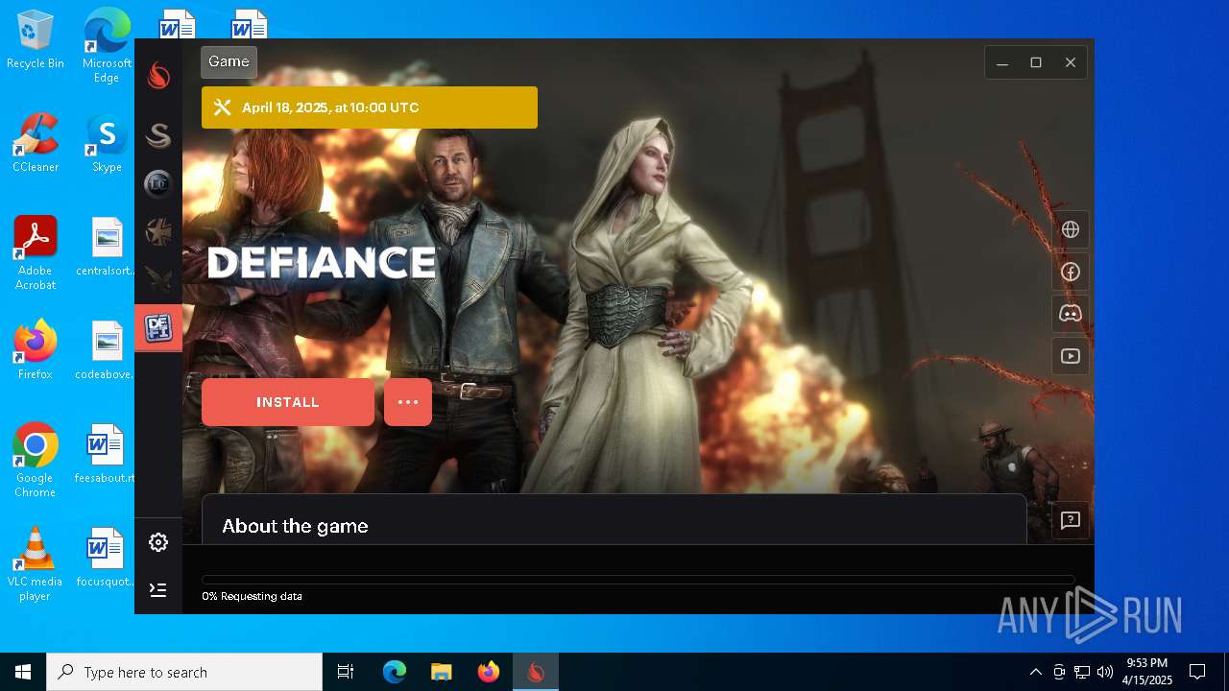
Task: Click the April 18 maintenance notice banner
Action: 370,107
